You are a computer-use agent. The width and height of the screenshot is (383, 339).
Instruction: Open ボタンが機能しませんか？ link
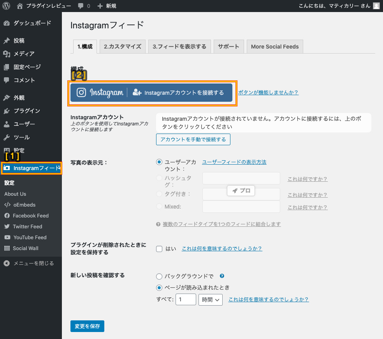click(268, 92)
